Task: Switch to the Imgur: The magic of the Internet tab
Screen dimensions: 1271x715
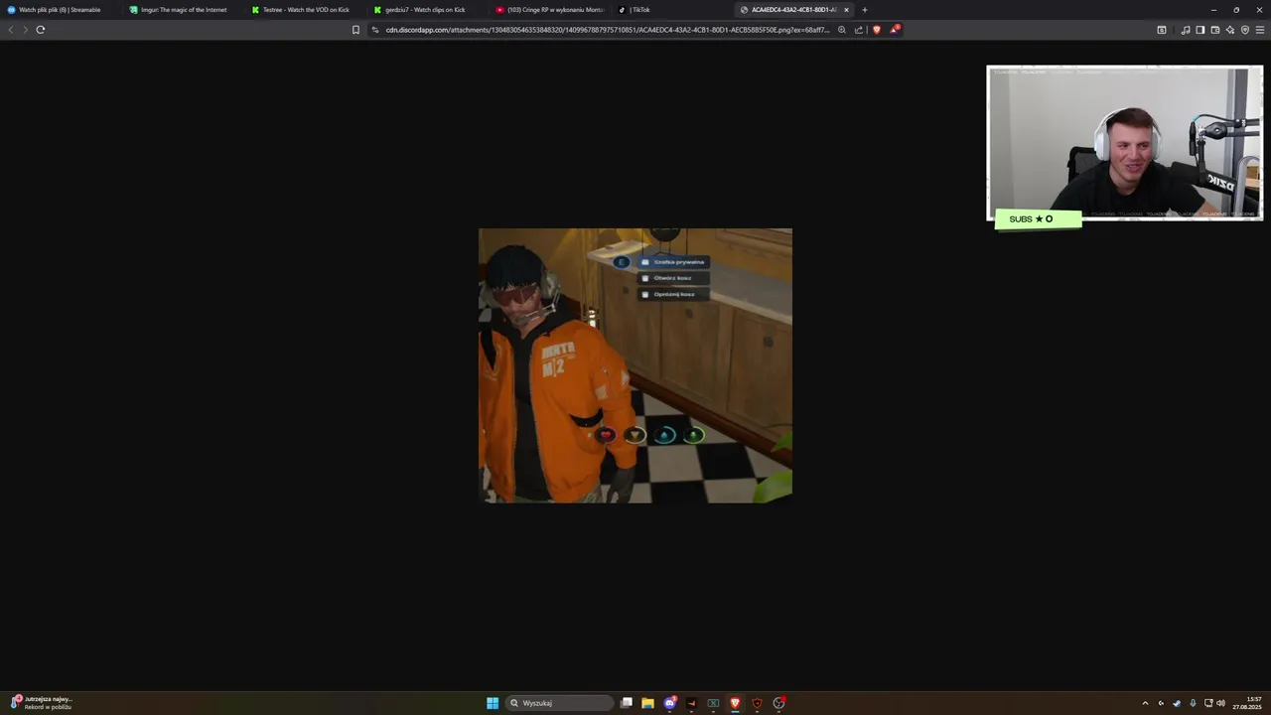Action: (x=184, y=10)
